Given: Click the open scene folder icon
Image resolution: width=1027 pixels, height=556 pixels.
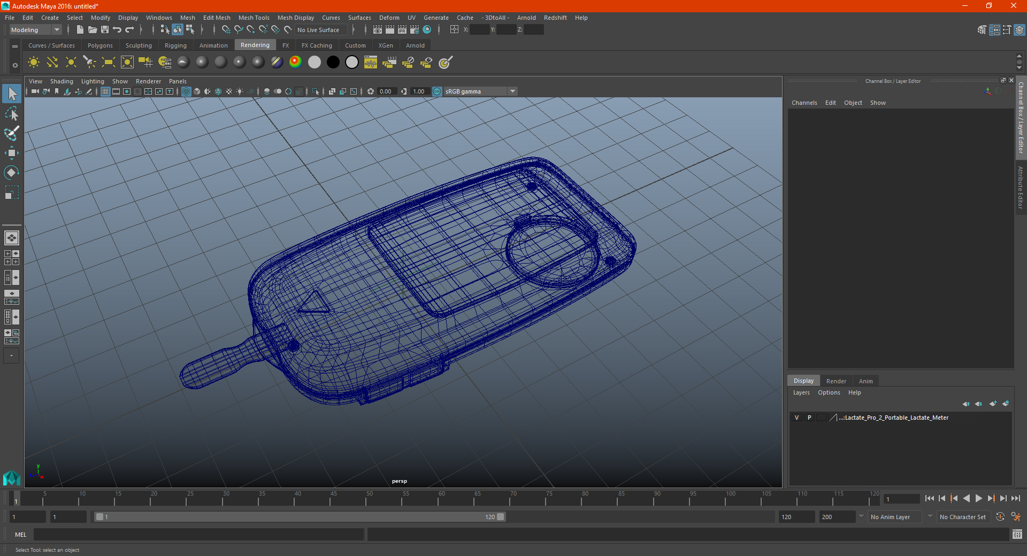Looking at the screenshot, I should click(93, 30).
